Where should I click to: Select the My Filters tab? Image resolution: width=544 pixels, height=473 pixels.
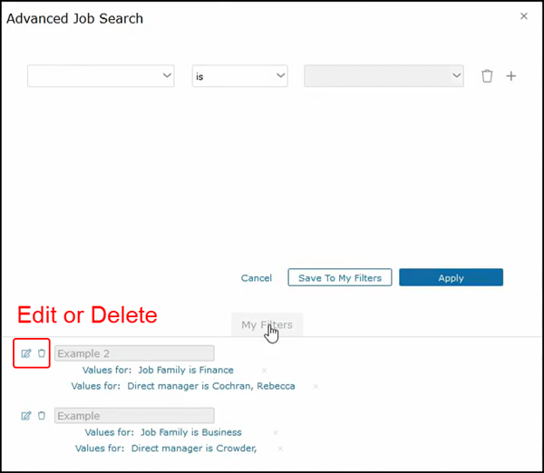267,324
